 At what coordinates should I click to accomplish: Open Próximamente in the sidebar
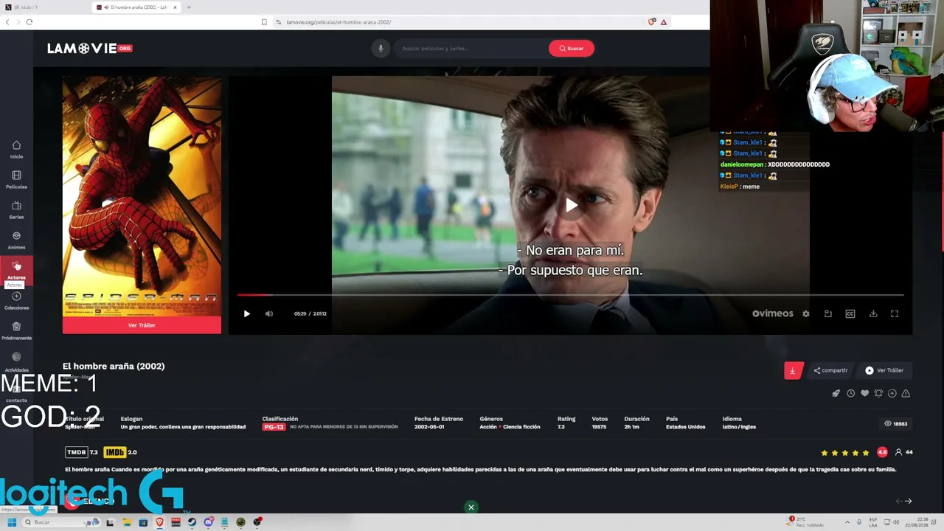coord(16,331)
